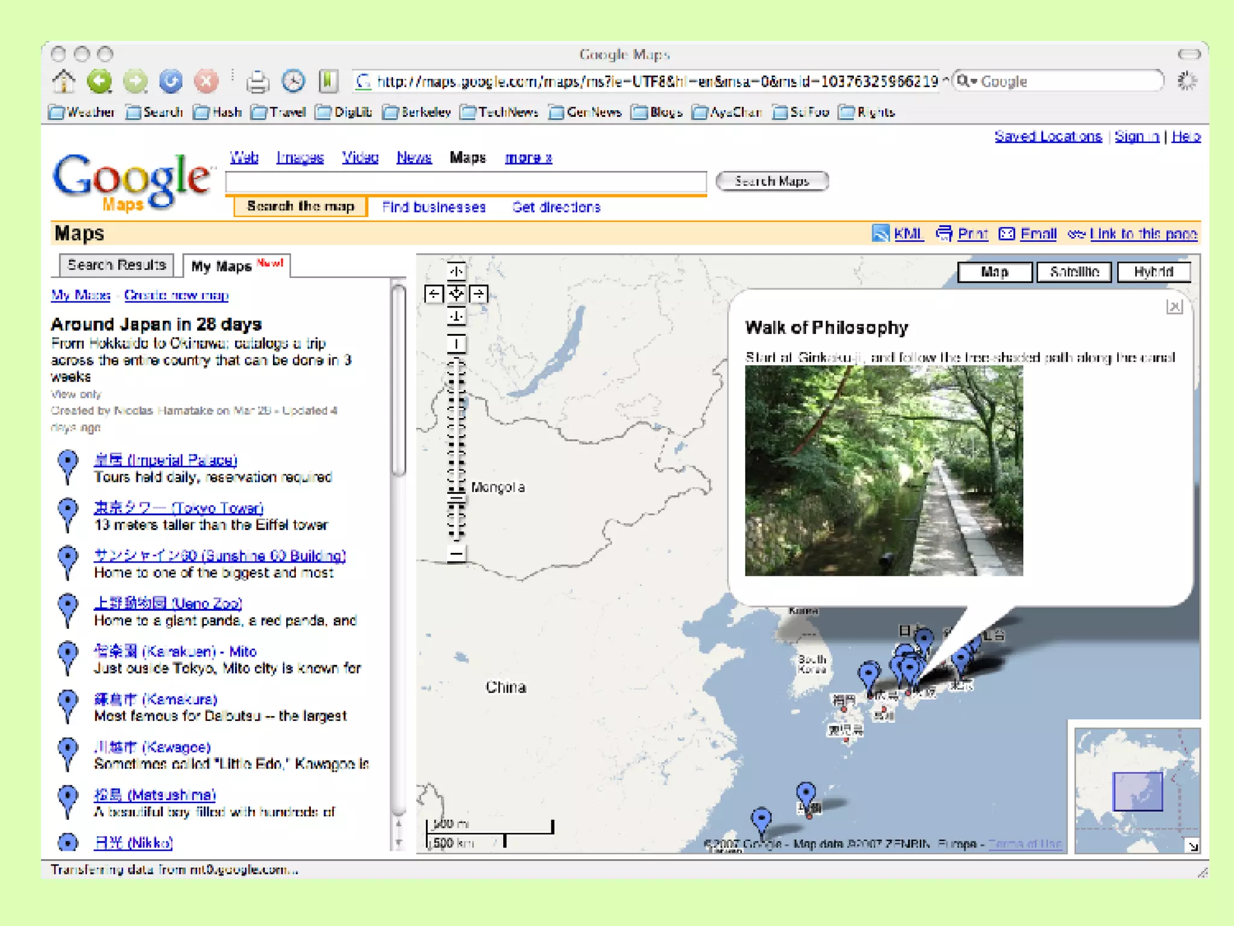Click the green back arrow button

point(99,81)
